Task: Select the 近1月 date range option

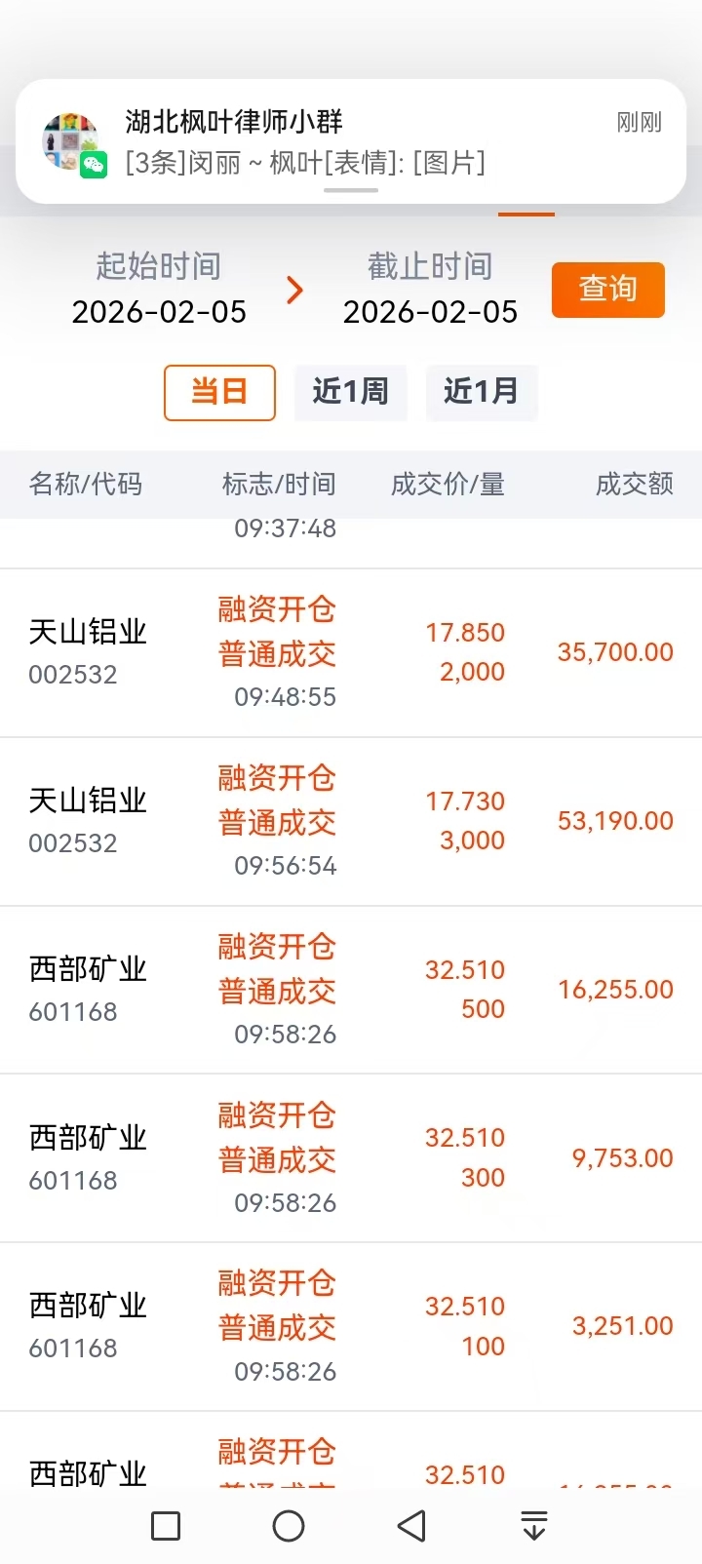Action: 481,392
